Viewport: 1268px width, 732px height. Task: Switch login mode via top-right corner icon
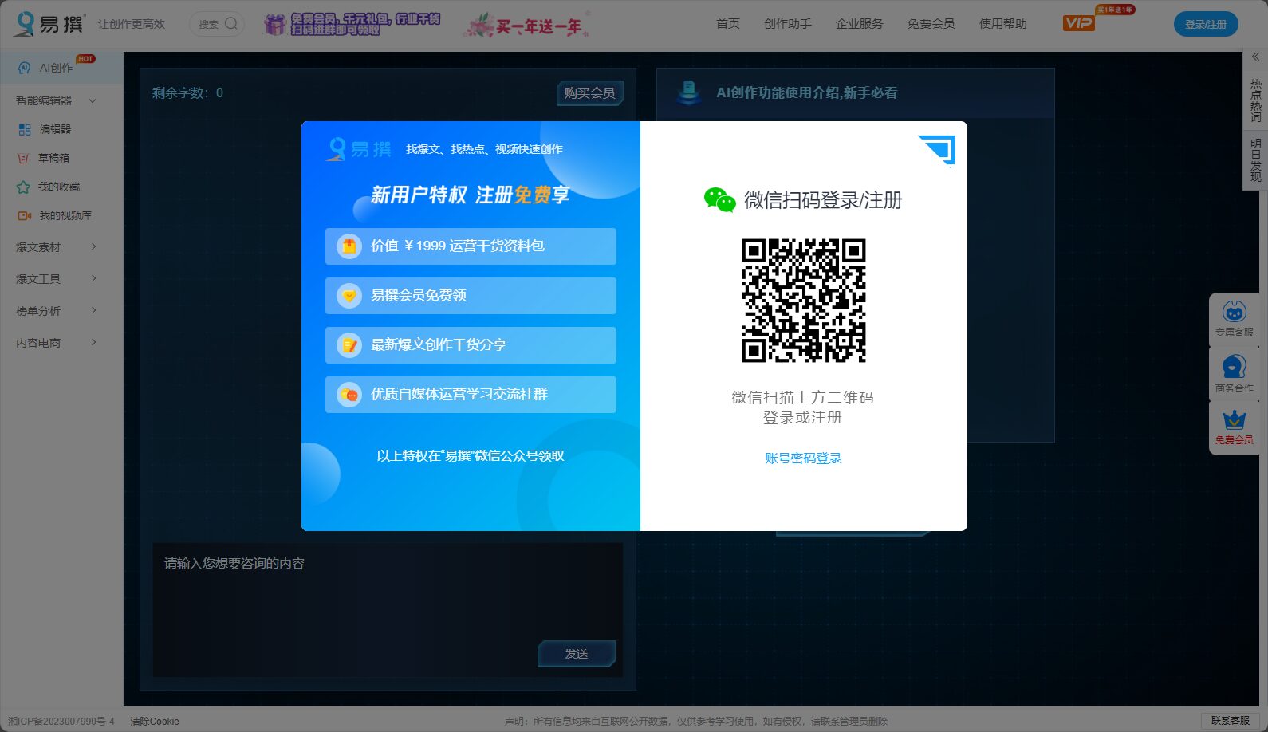939,149
